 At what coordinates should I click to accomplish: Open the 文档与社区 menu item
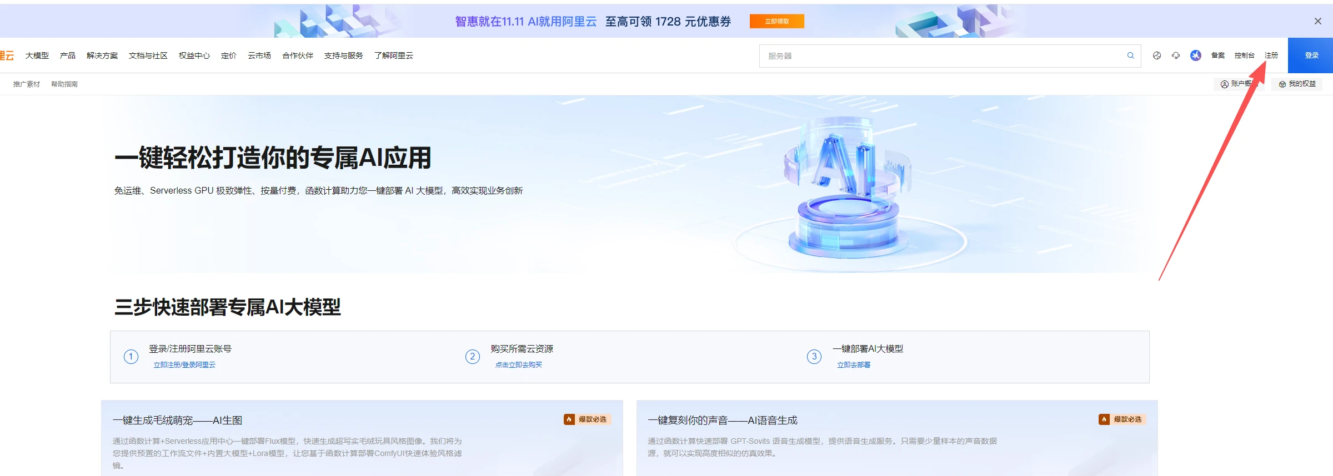point(148,55)
